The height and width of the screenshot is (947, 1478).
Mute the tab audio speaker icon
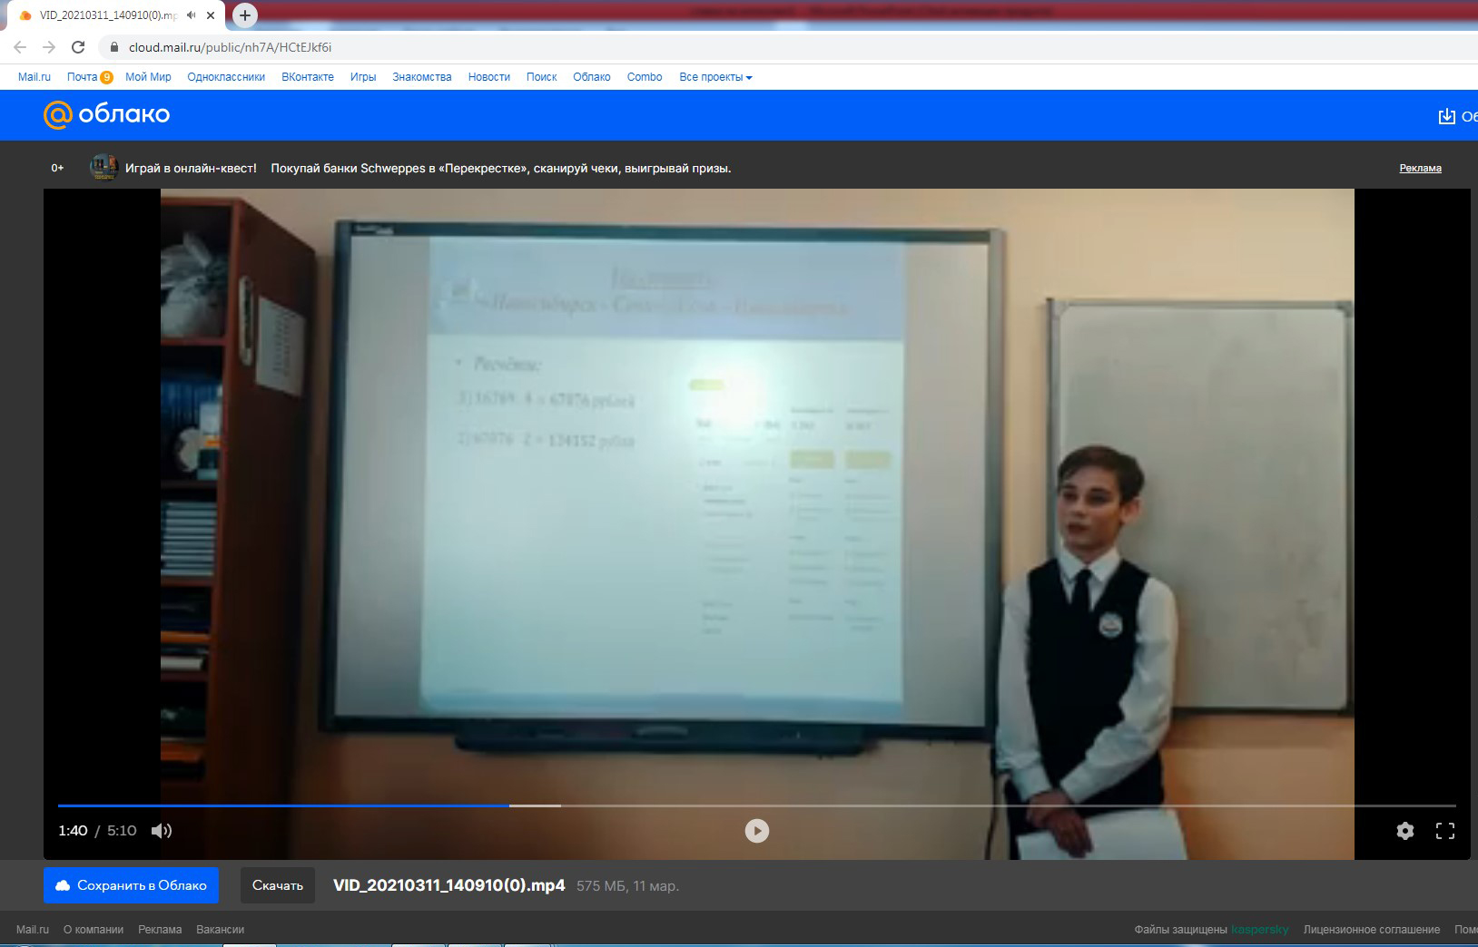click(x=191, y=15)
